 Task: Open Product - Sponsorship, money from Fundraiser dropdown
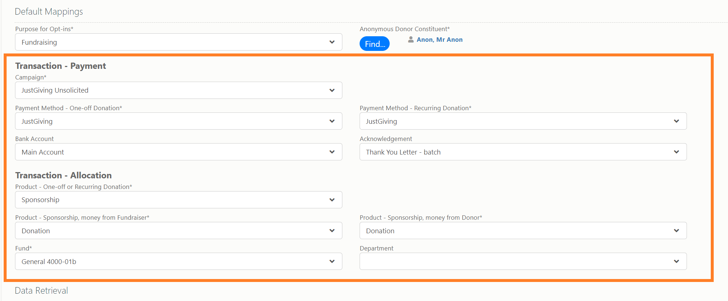(x=179, y=231)
